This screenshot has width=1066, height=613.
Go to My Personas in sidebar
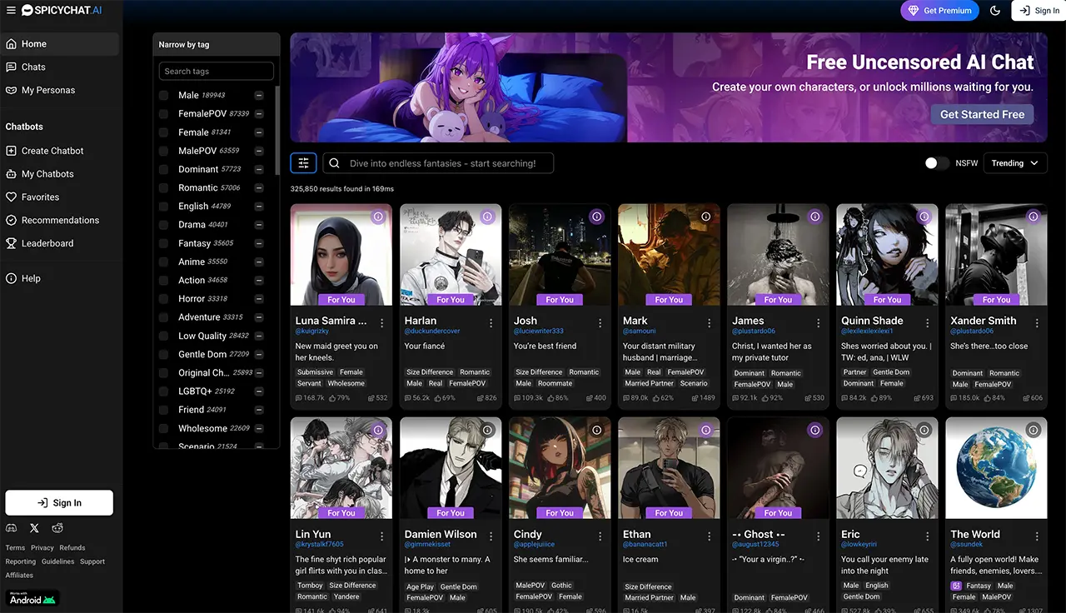(x=48, y=90)
